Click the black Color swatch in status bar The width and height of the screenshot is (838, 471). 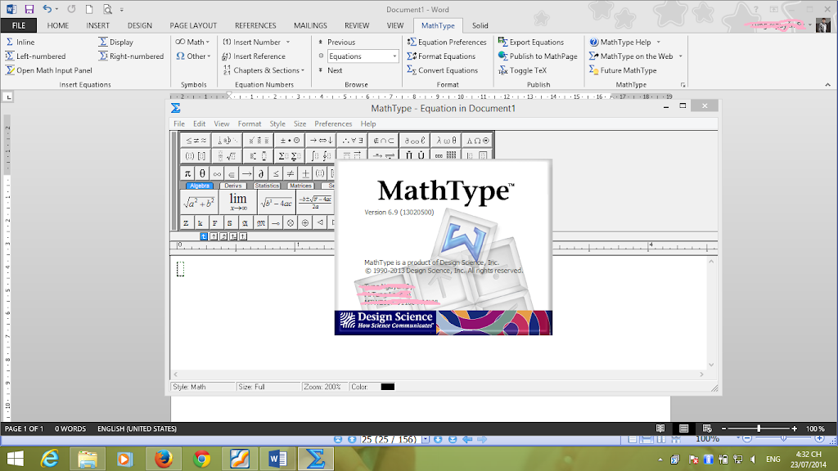(387, 387)
